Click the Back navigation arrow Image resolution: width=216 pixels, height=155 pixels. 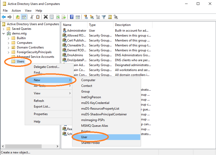pos(4,17)
